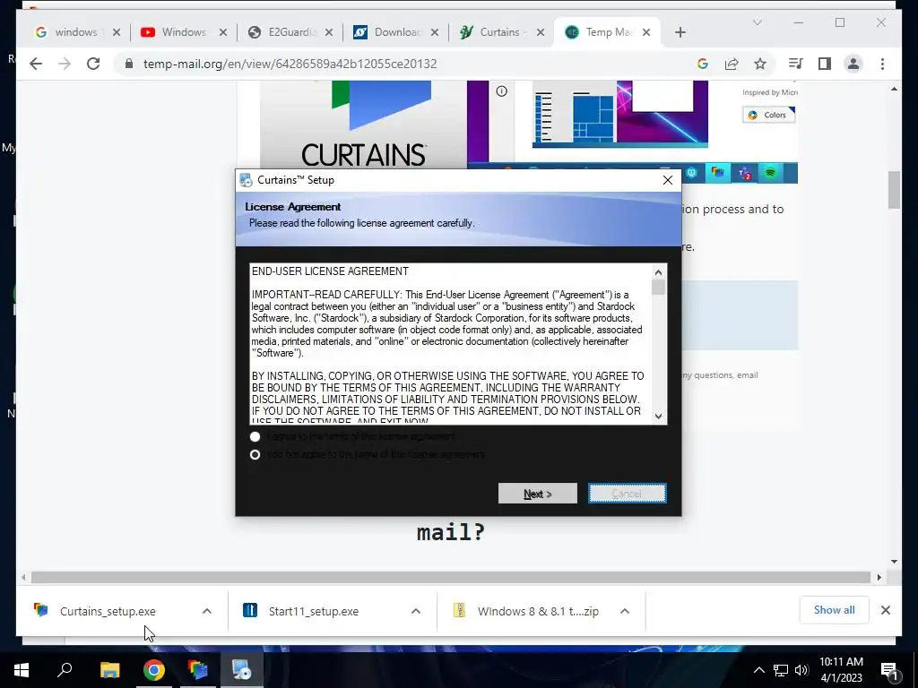Click the Google icon in the address bar

tap(703, 64)
